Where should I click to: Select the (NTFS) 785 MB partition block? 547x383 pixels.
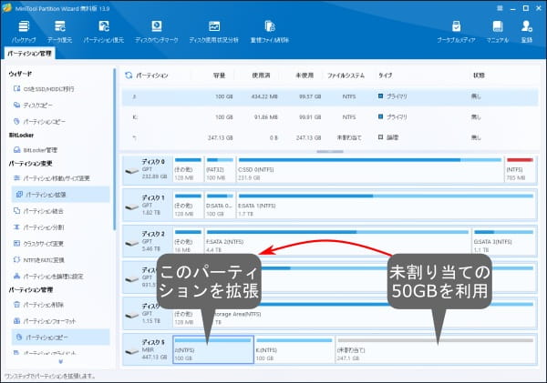tap(520, 169)
